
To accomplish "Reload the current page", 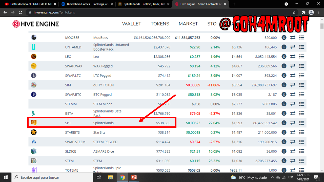I will click(x=21, y=12).
